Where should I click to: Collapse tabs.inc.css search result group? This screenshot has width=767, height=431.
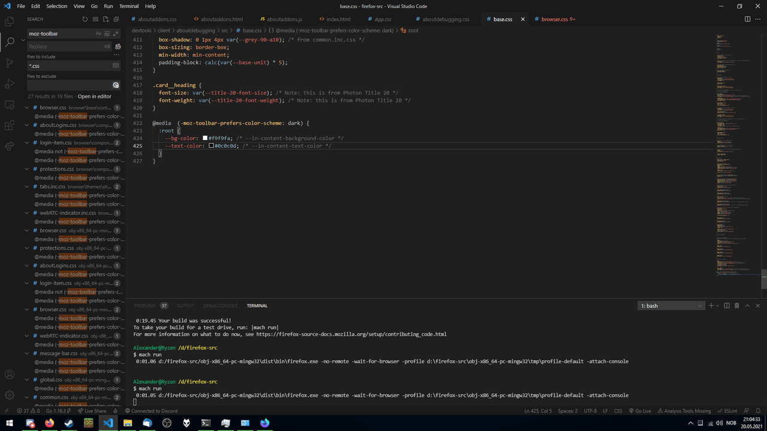pyautogui.click(x=28, y=187)
